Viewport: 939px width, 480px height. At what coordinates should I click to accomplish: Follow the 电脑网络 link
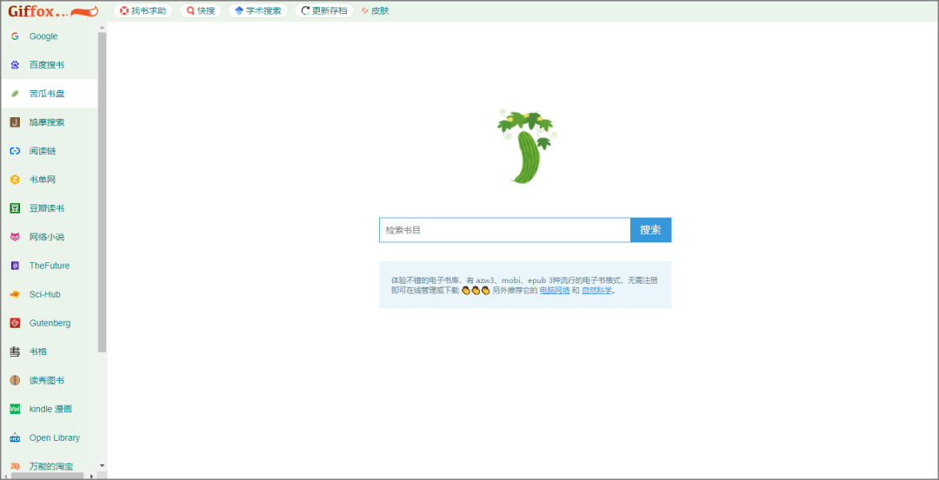pyautogui.click(x=554, y=291)
